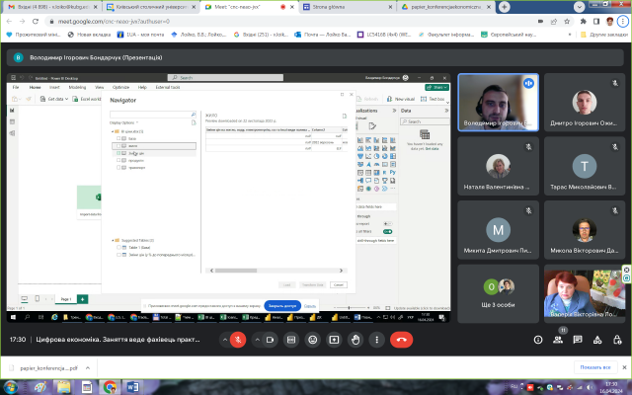Raise hand in the meeting
Viewport: 632px width, 395px height.
[x=356, y=339]
